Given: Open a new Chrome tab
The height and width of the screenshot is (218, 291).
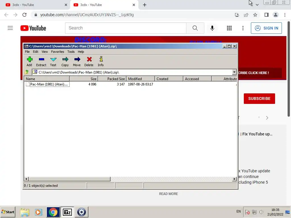Looking at the screenshot, I should pyautogui.click(x=145, y=5).
